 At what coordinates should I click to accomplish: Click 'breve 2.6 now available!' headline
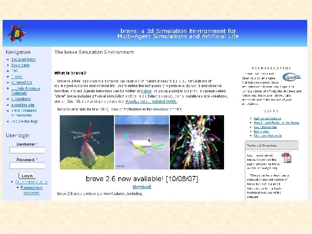tap(142, 179)
